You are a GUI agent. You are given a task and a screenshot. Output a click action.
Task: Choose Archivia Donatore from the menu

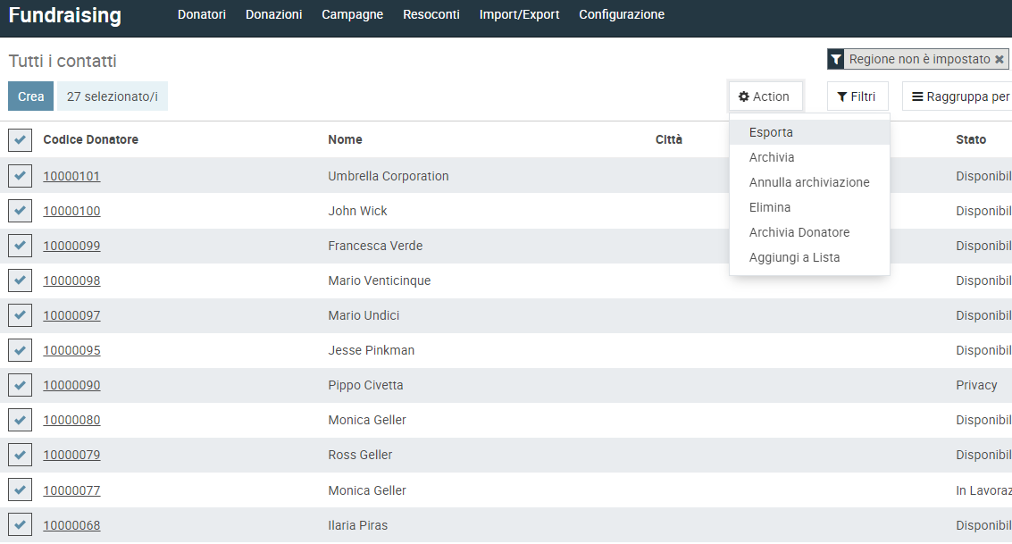(x=799, y=232)
